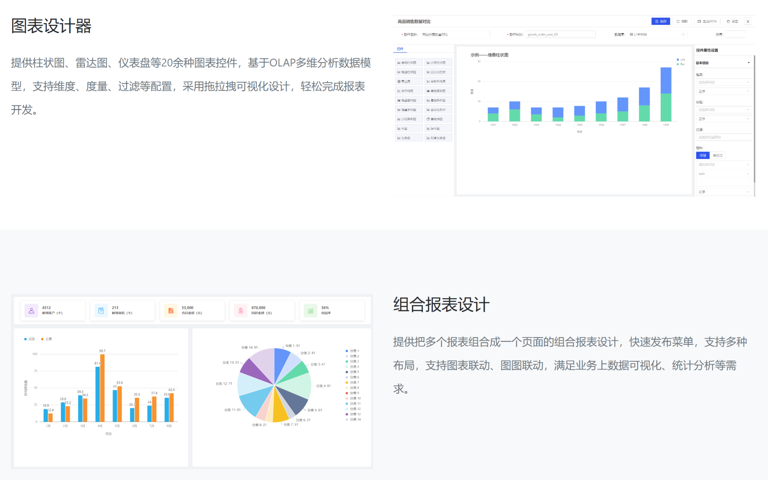Toggle 分类 7 in the pie legend
The image size is (768, 480).
(352, 382)
